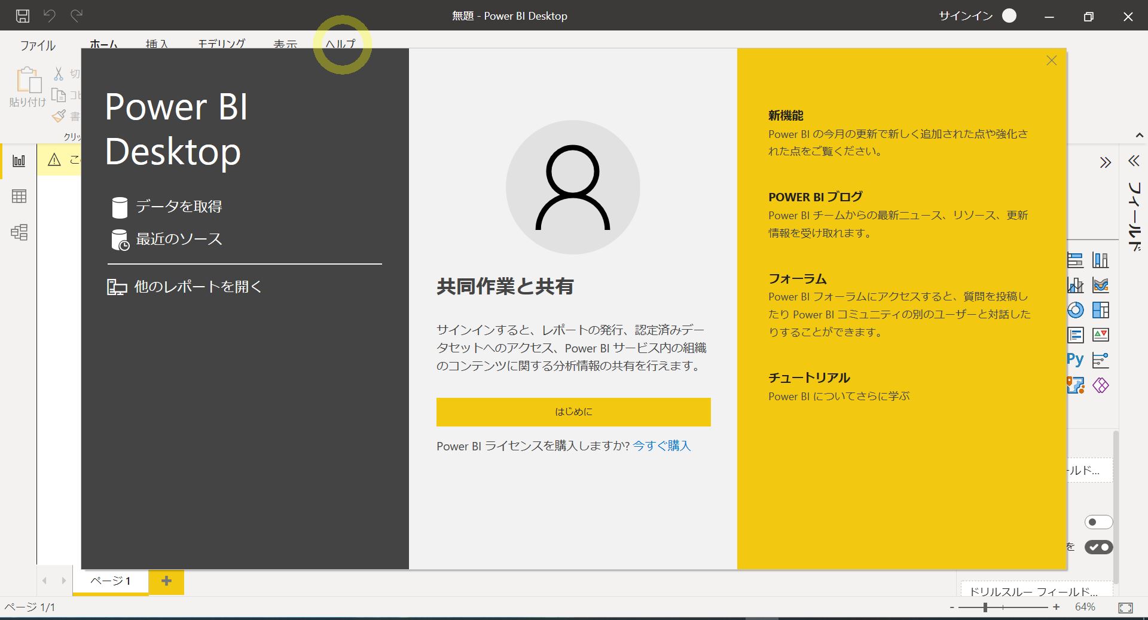The image size is (1148, 620).
Task: Select the multi-row card visual
Action: pos(1075,335)
